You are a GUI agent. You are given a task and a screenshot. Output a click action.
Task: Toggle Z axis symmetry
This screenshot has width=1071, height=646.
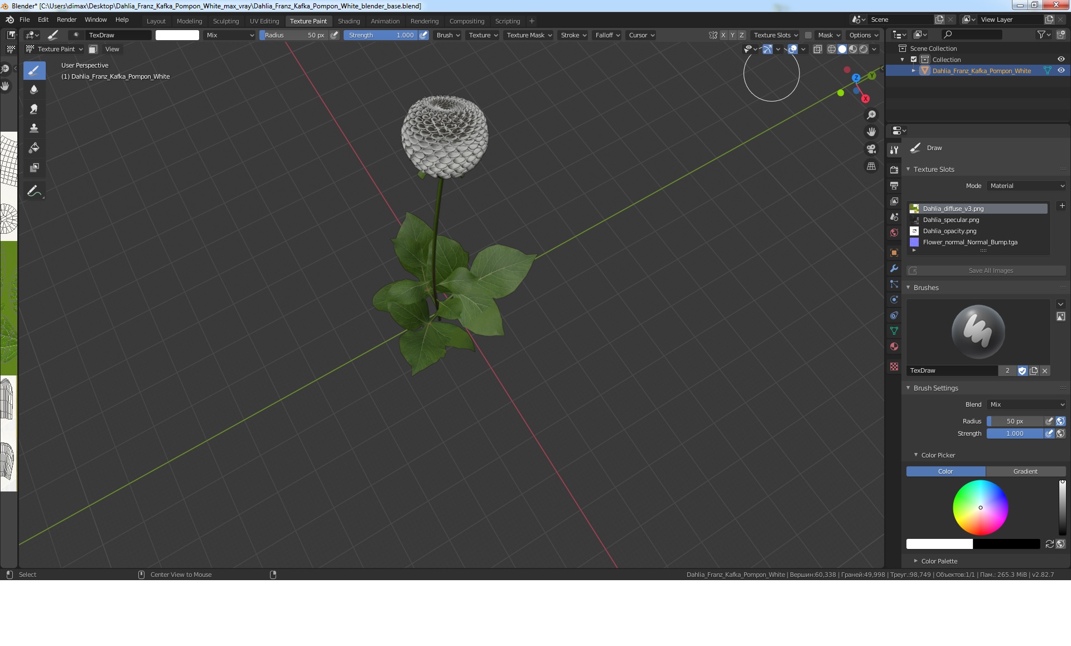pyautogui.click(x=742, y=35)
